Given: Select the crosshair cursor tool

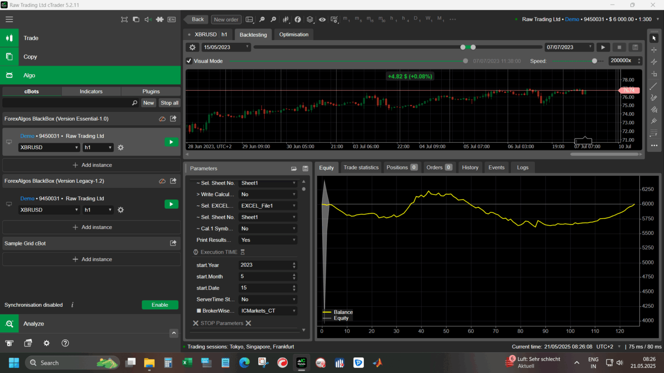Looking at the screenshot, I should (x=653, y=50).
